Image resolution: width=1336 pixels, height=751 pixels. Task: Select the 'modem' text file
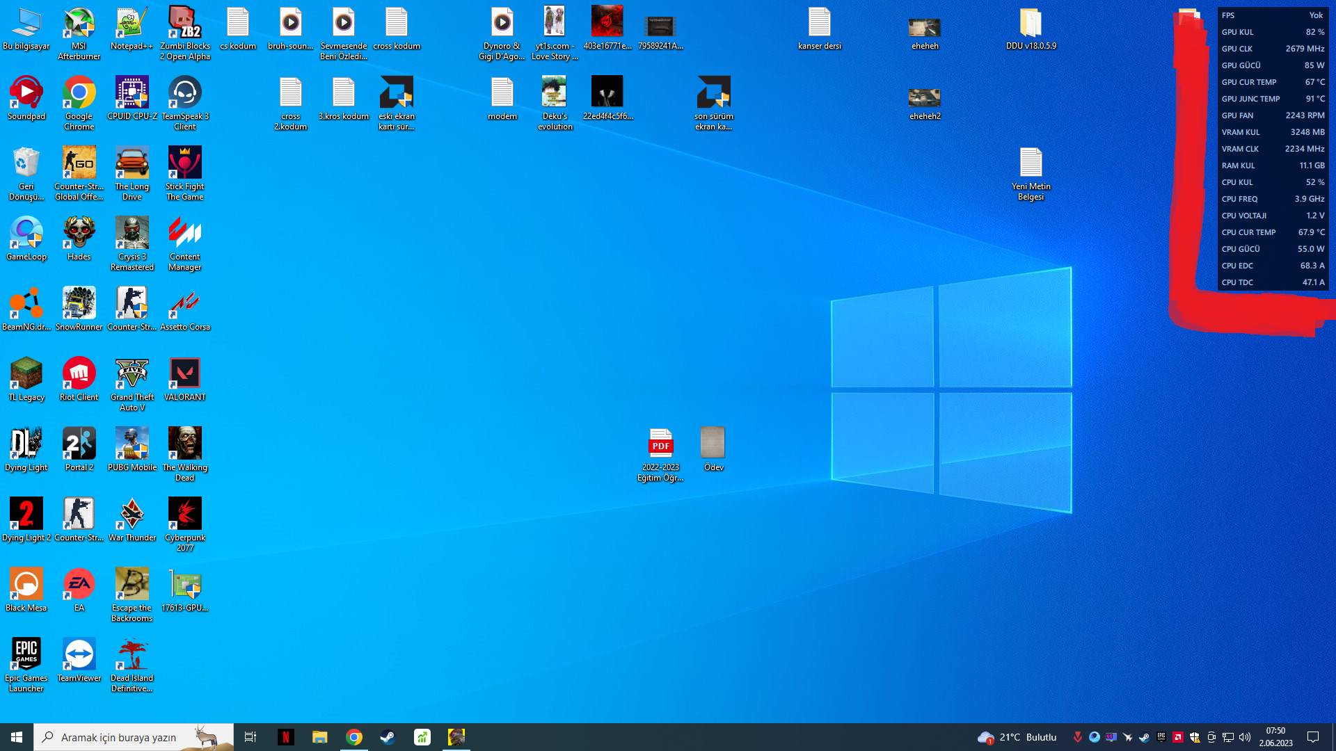[502, 98]
